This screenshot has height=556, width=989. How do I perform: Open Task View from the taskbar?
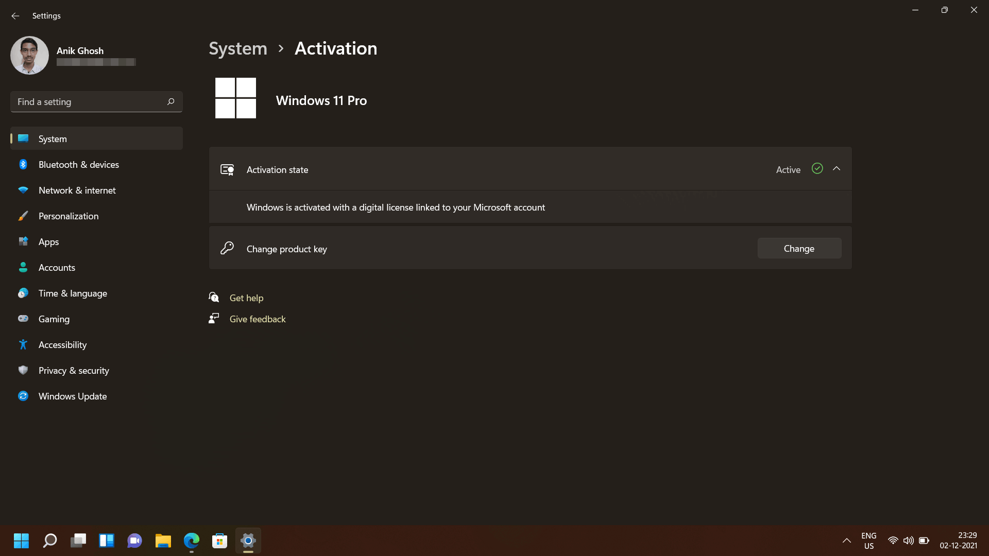click(78, 541)
